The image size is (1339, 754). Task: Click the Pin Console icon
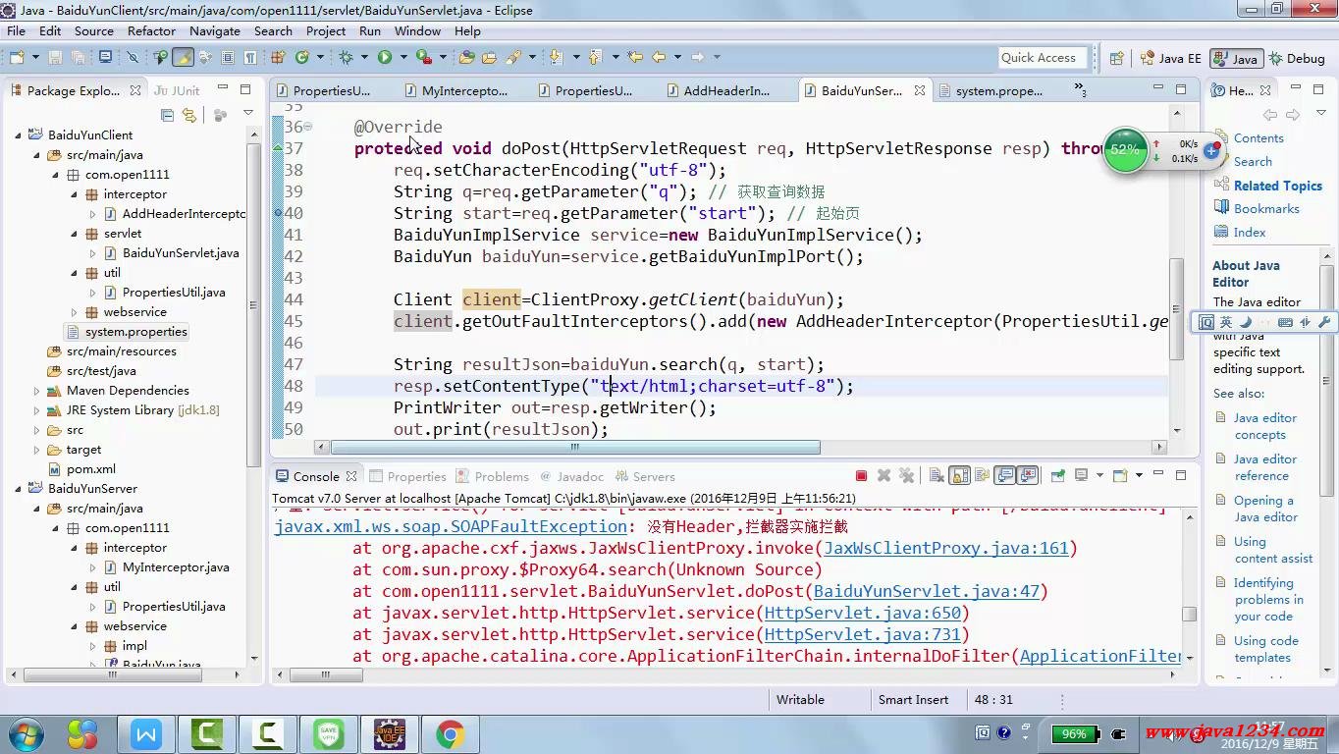pyautogui.click(x=1058, y=475)
